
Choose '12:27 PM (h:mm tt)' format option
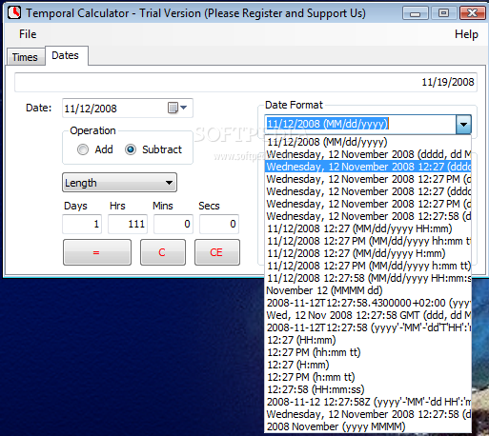[368, 377]
